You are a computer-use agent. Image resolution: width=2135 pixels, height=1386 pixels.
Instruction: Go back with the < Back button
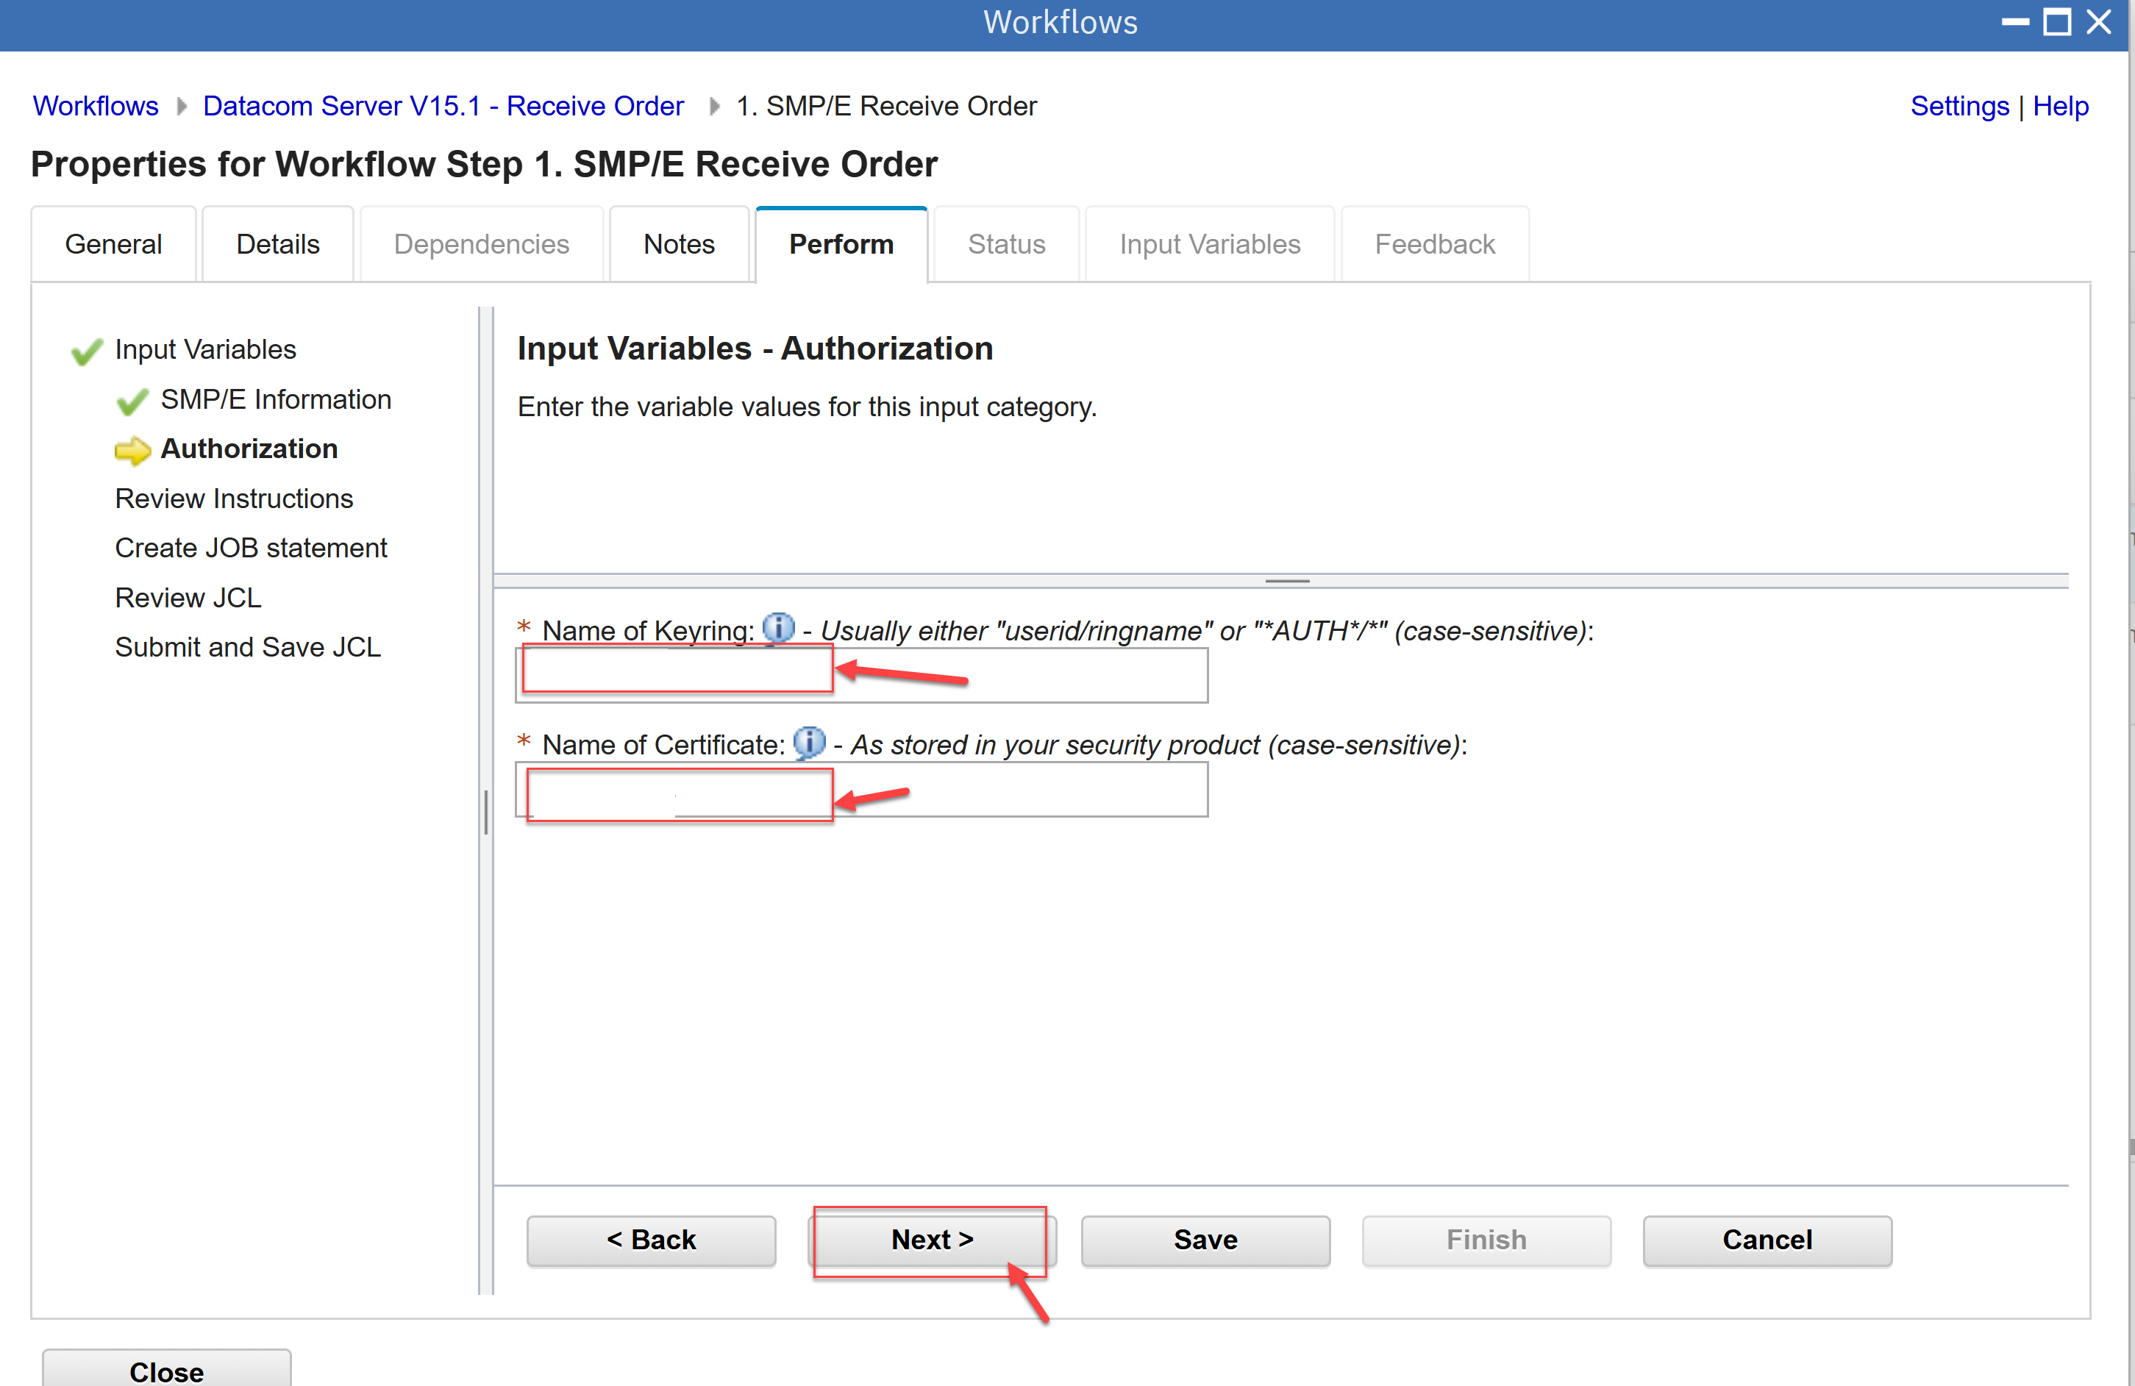(650, 1240)
